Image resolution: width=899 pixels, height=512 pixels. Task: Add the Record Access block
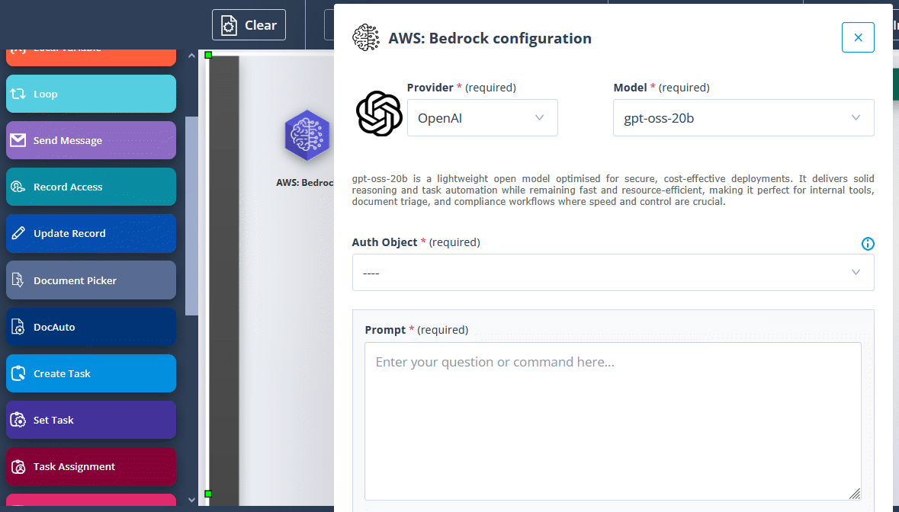[92, 187]
